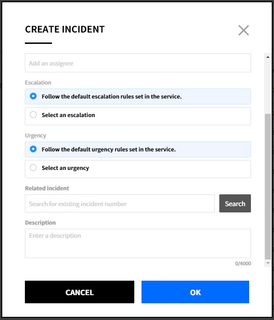
Task: Click the Add an assignee field
Action: (x=137, y=63)
